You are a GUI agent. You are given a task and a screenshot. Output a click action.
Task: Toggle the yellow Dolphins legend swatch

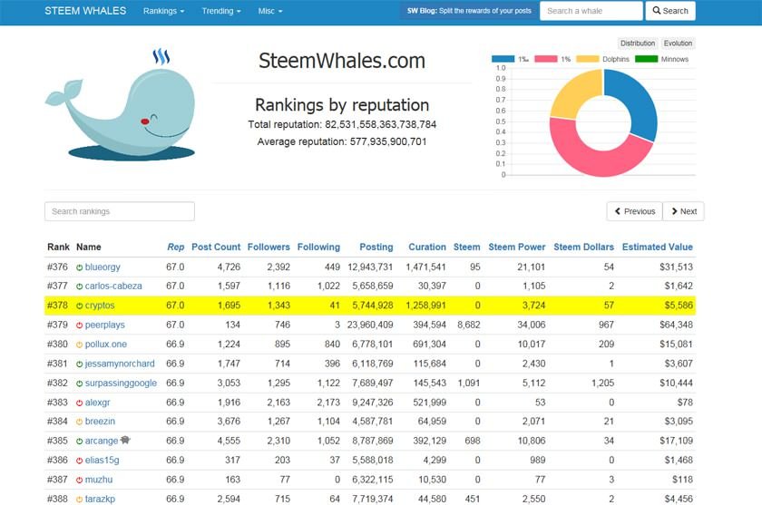coord(588,59)
